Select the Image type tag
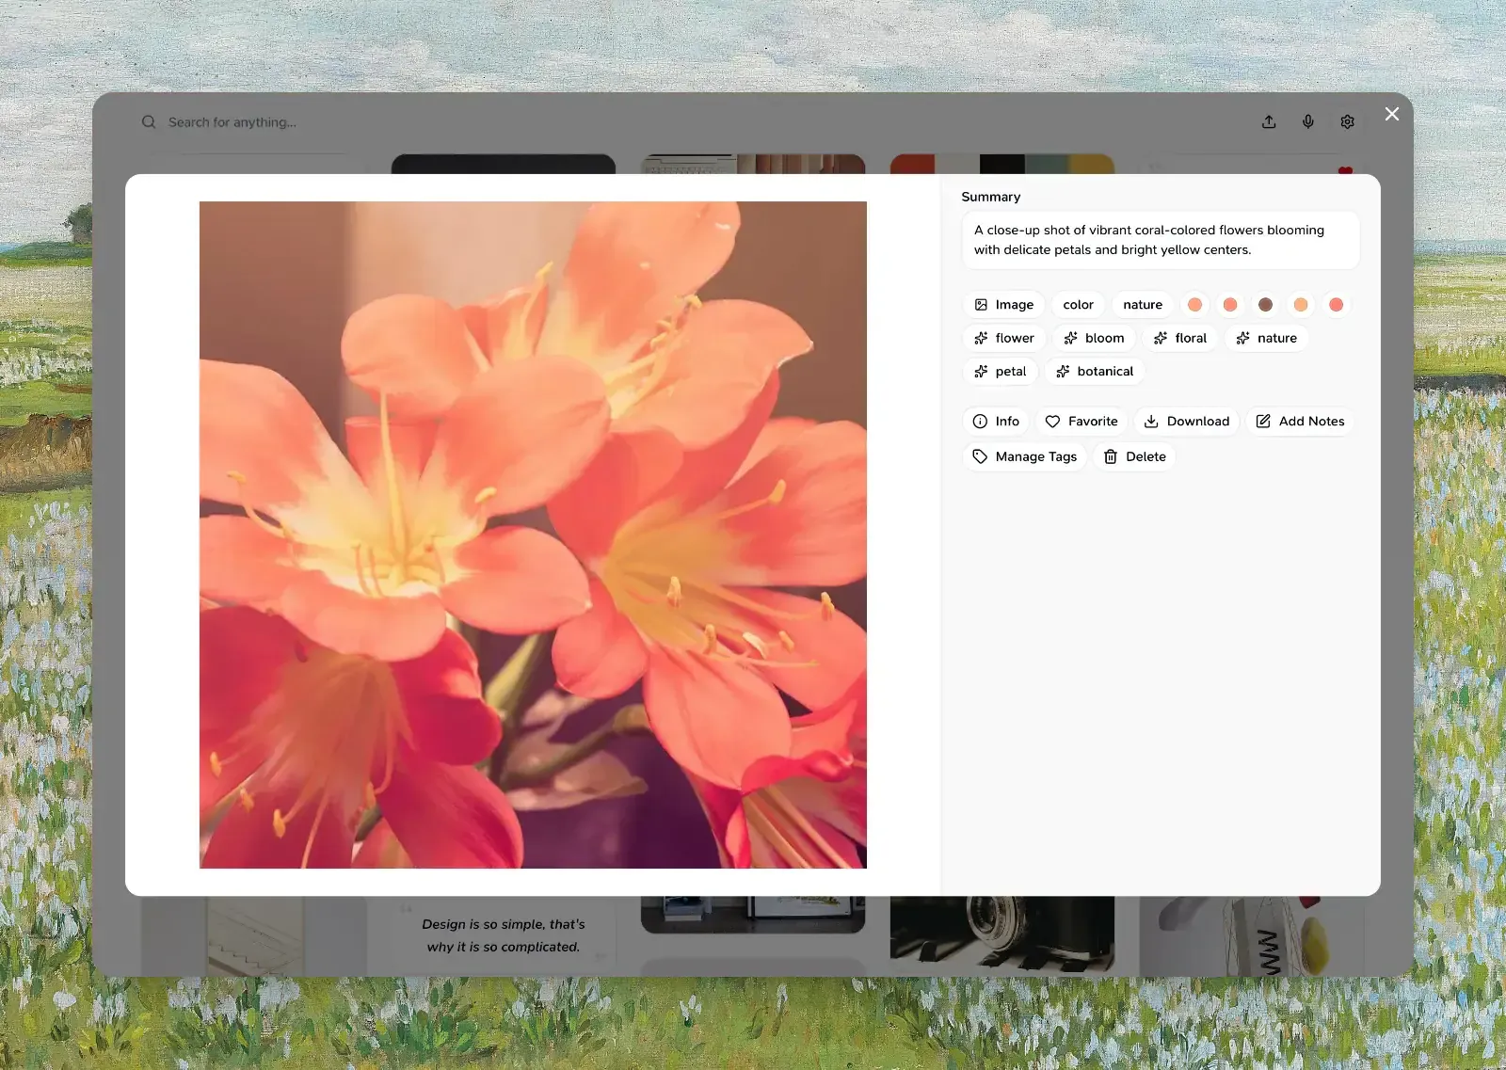 click(x=1003, y=305)
